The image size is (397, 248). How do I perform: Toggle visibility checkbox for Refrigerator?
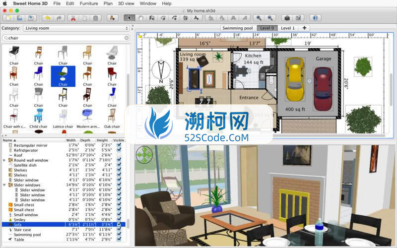[119, 150]
